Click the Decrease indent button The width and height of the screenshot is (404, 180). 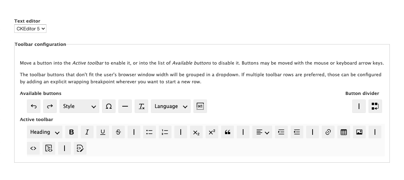[x=297, y=132]
